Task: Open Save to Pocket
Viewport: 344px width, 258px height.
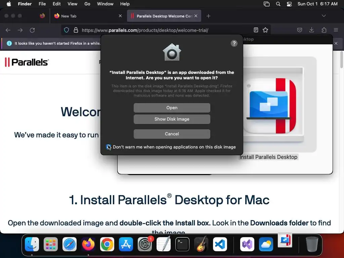Action: point(300,30)
